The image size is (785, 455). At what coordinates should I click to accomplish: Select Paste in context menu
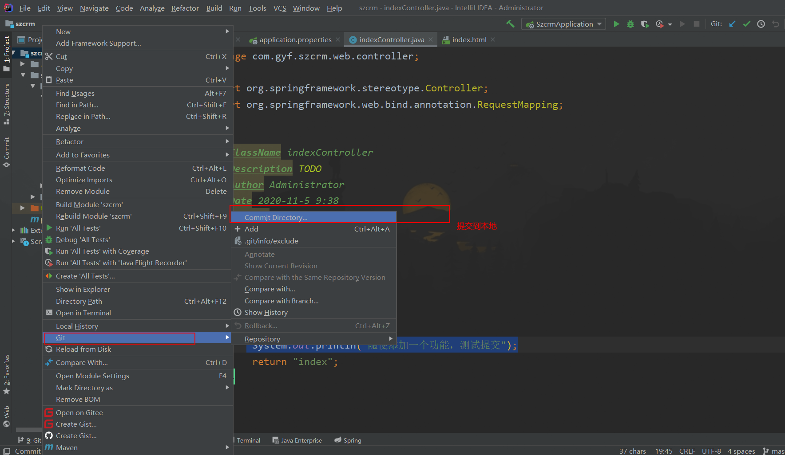(138, 80)
